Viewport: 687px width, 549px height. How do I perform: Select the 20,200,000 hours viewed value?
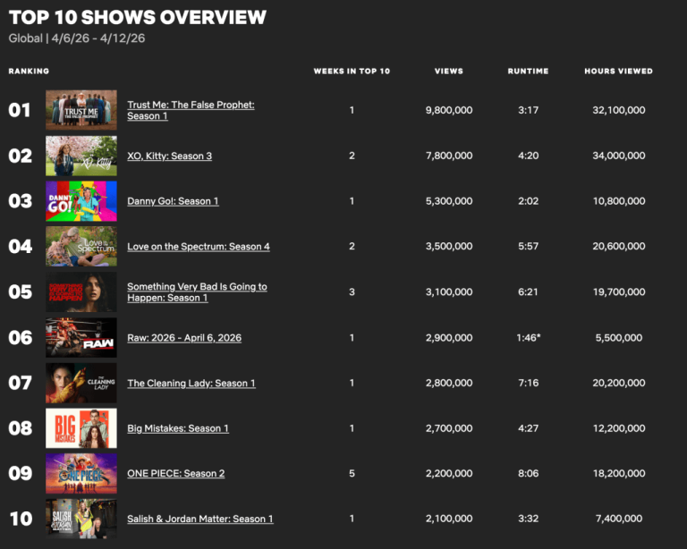coord(619,383)
